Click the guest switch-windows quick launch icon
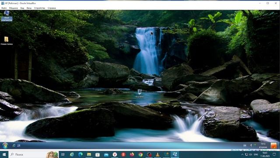 tap(19, 146)
